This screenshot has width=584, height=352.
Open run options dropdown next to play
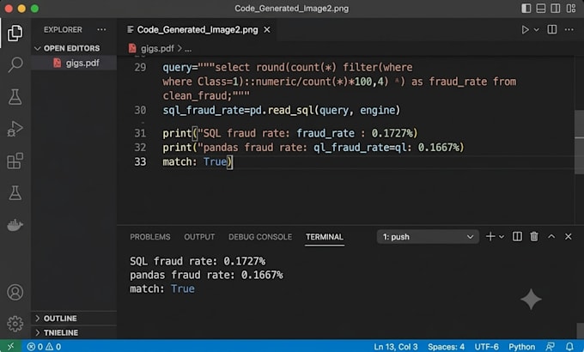[536, 30]
